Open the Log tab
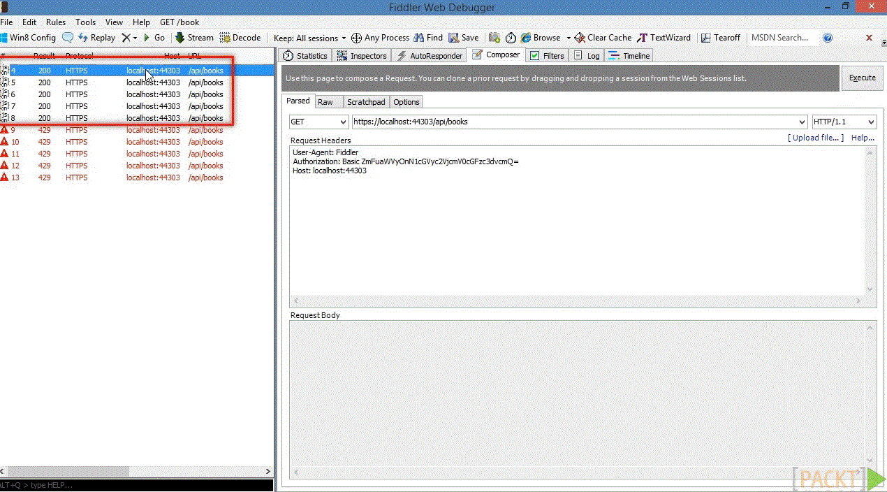The width and height of the screenshot is (887, 492). click(x=587, y=56)
